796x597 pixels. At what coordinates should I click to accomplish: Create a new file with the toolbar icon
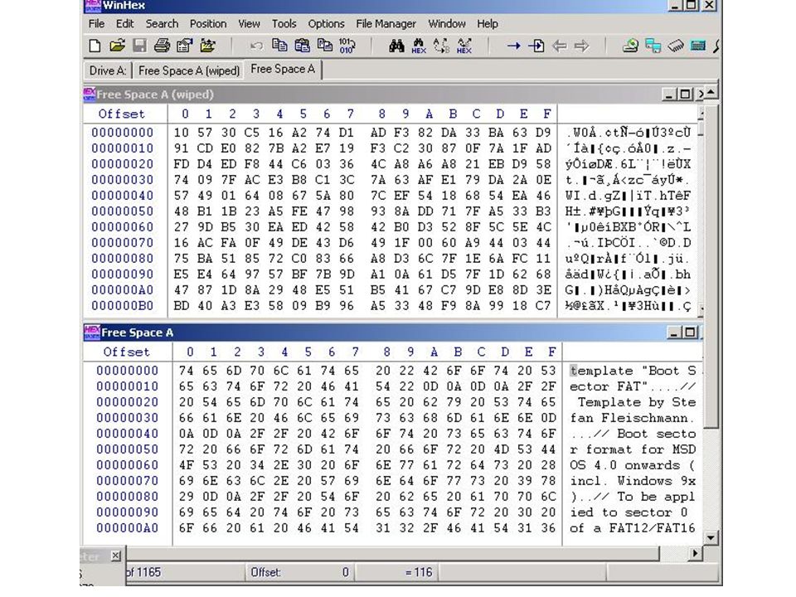(x=95, y=46)
